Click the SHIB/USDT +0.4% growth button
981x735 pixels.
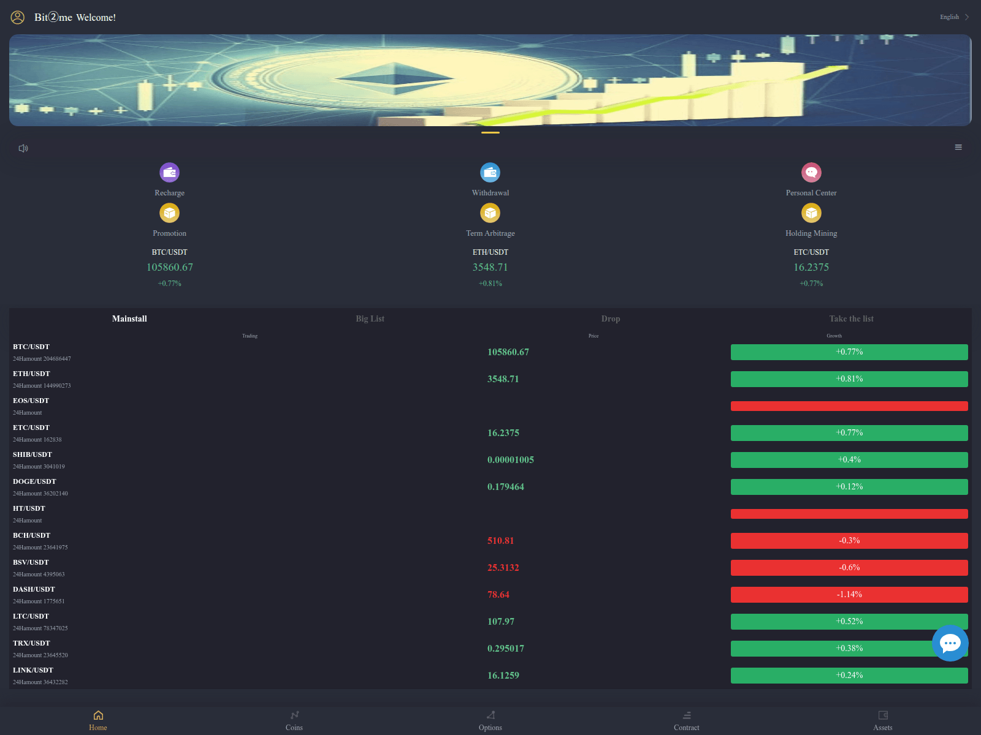[x=849, y=460]
